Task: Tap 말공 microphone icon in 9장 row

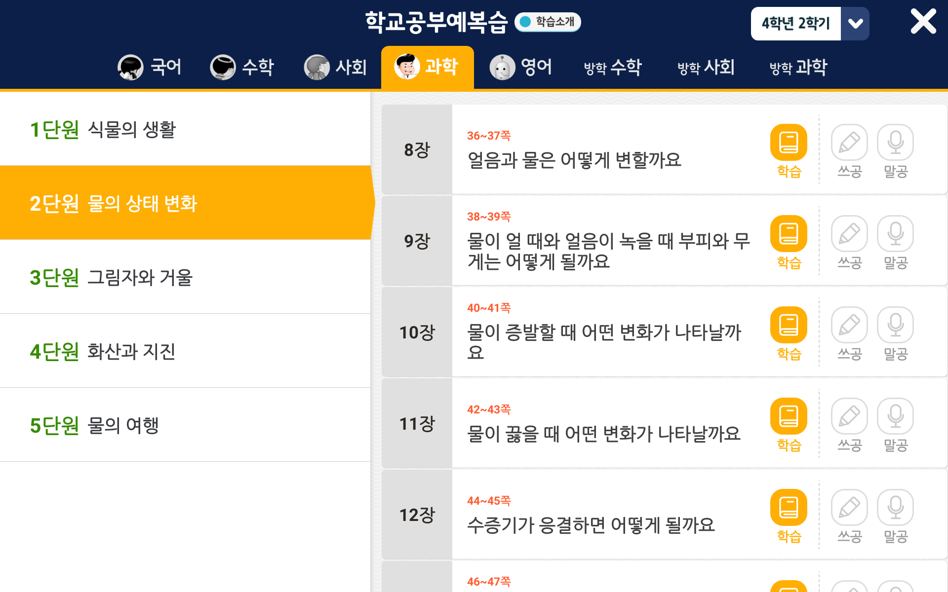Action: coord(895,234)
